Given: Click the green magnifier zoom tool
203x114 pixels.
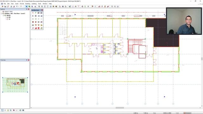Looking at the screenshot, I should point(29,6).
